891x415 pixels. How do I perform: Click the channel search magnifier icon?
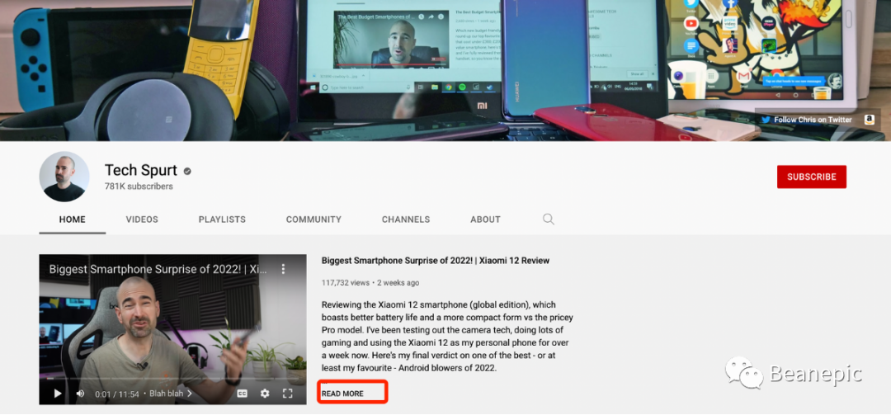click(549, 219)
